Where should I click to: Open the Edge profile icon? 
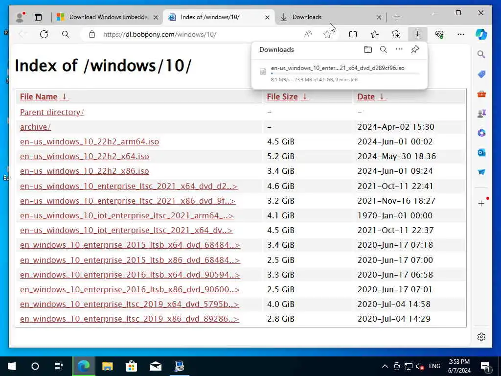pos(21,17)
